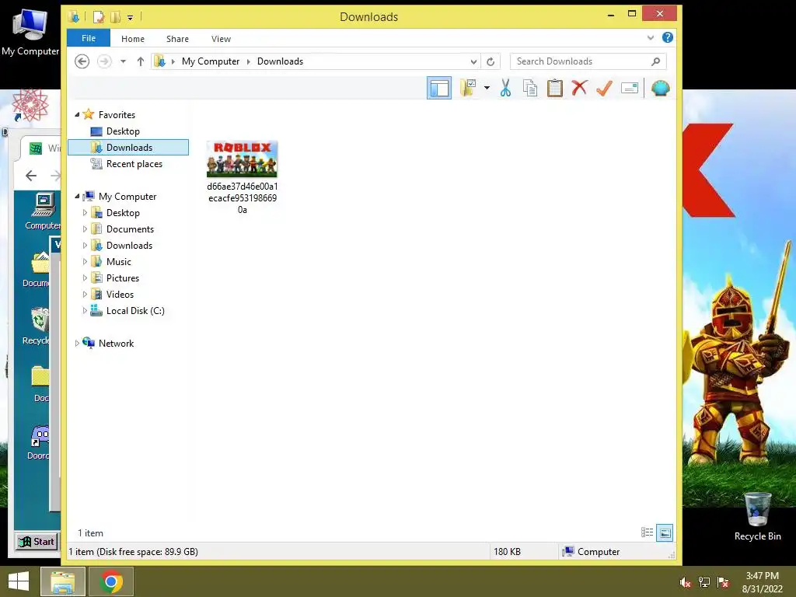
Task: Collapse the My Computer tree group
Action: (x=77, y=197)
